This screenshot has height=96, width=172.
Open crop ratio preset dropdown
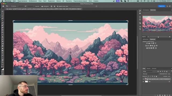[x=14, y=6]
